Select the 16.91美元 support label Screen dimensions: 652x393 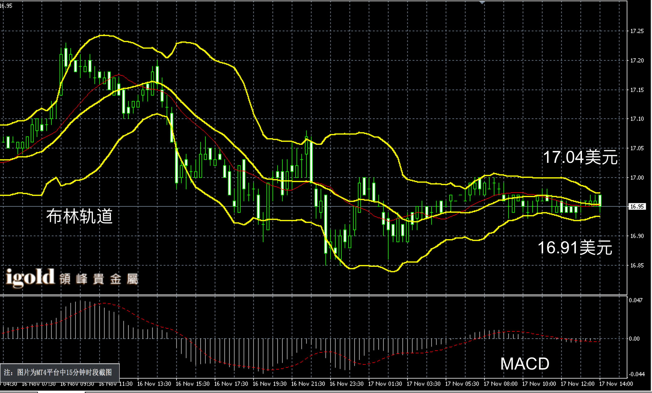[x=574, y=248]
